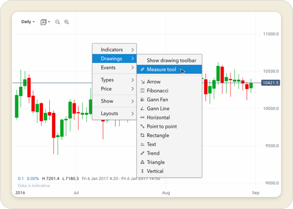The width and height of the screenshot is (293, 209).
Task: Select the Horizontal drawing option
Action: coord(169,117)
